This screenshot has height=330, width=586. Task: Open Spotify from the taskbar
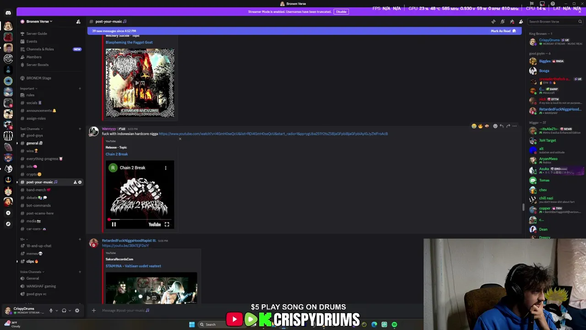coord(394,324)
